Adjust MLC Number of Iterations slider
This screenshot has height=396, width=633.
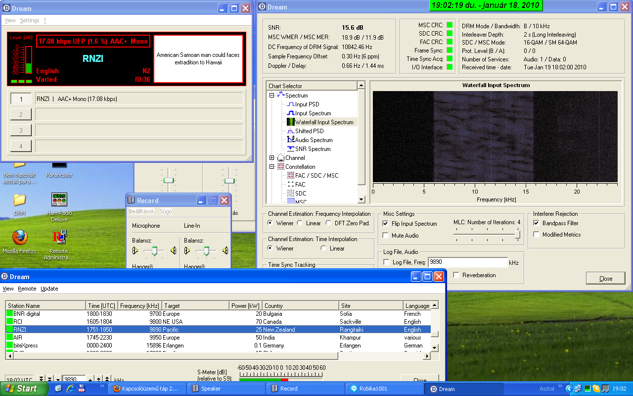517,235
